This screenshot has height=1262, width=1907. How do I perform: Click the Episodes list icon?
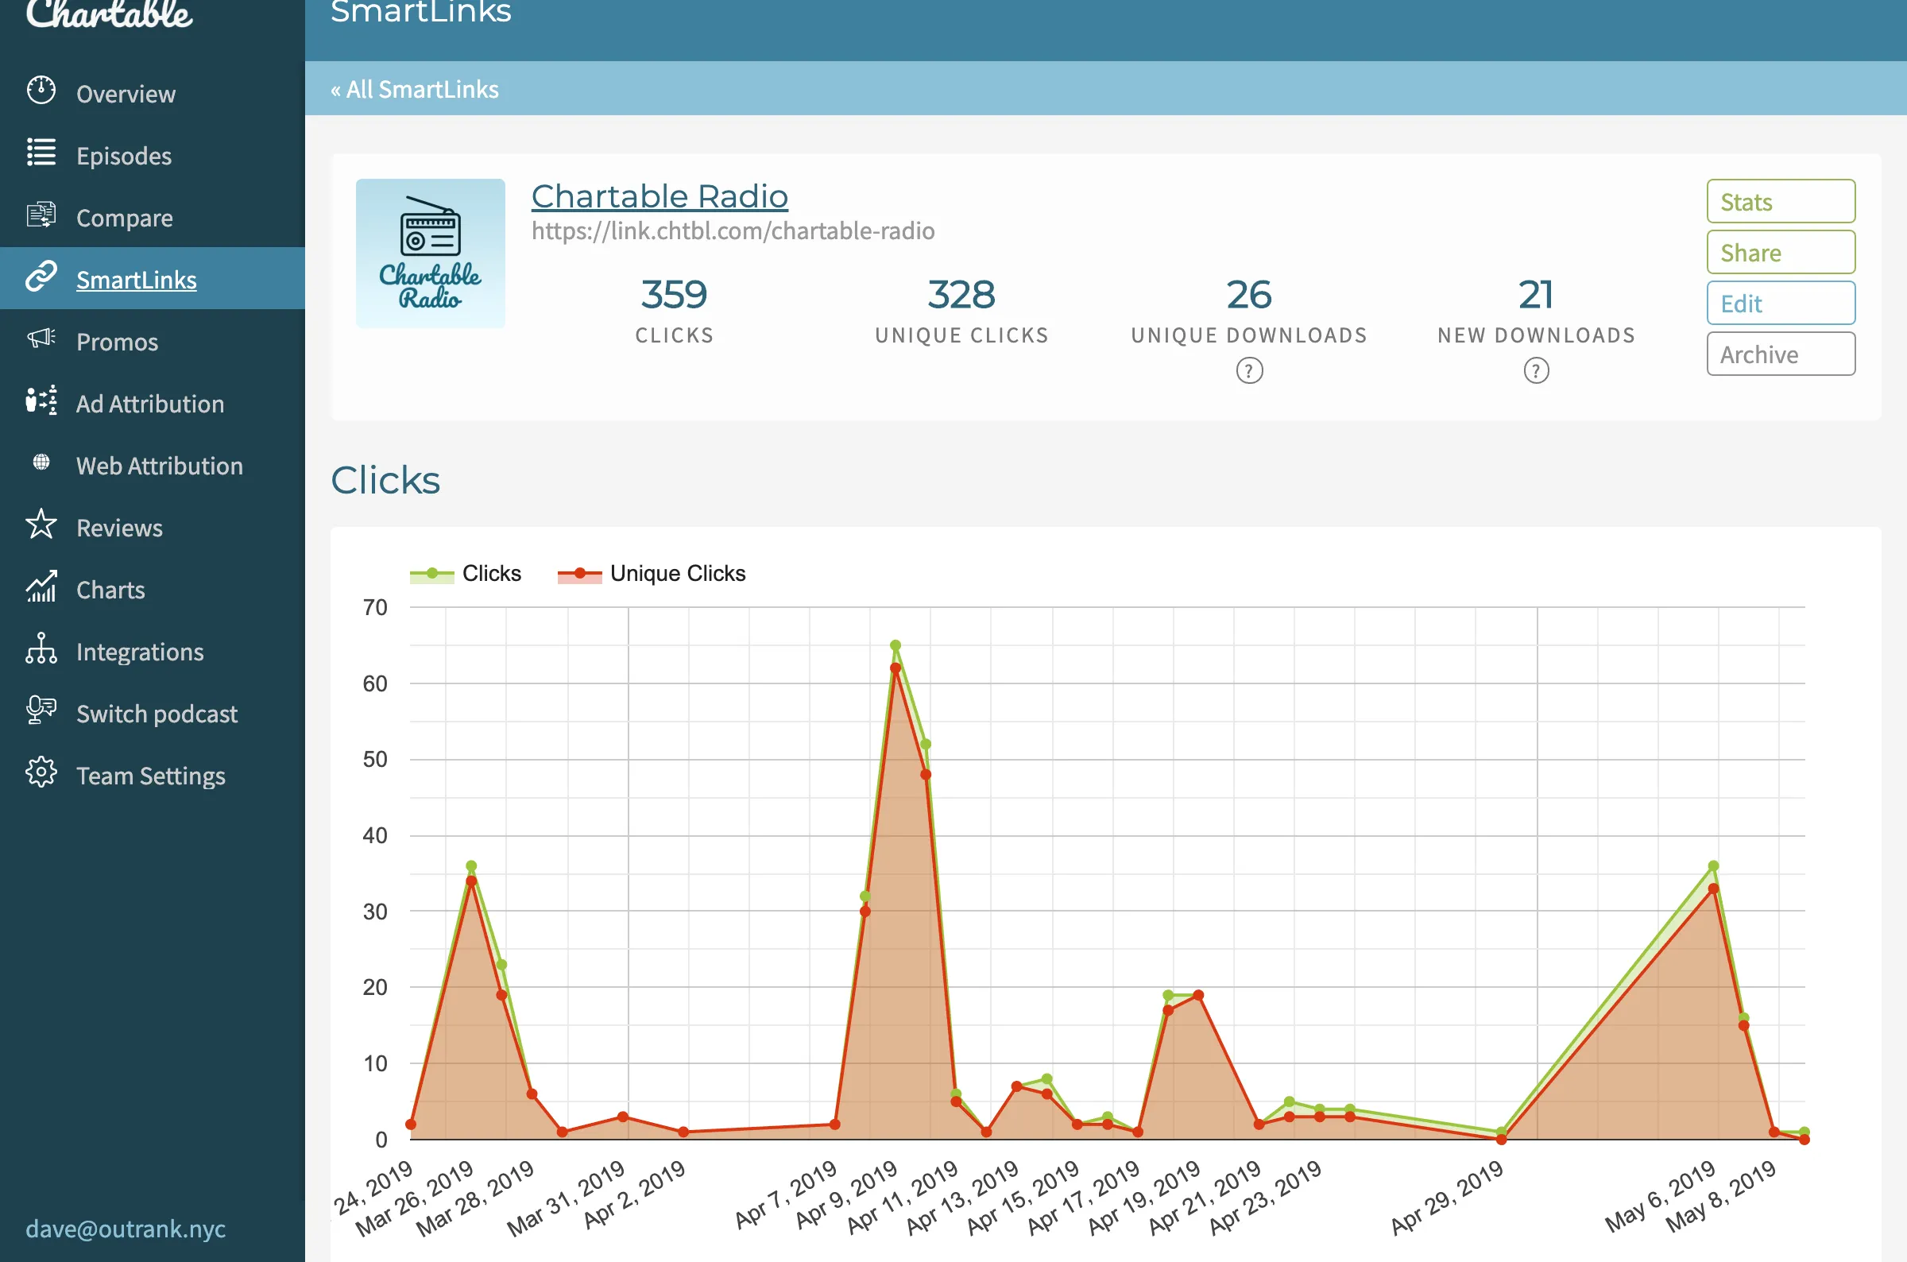pyautogui.click(x=41, y=153)
